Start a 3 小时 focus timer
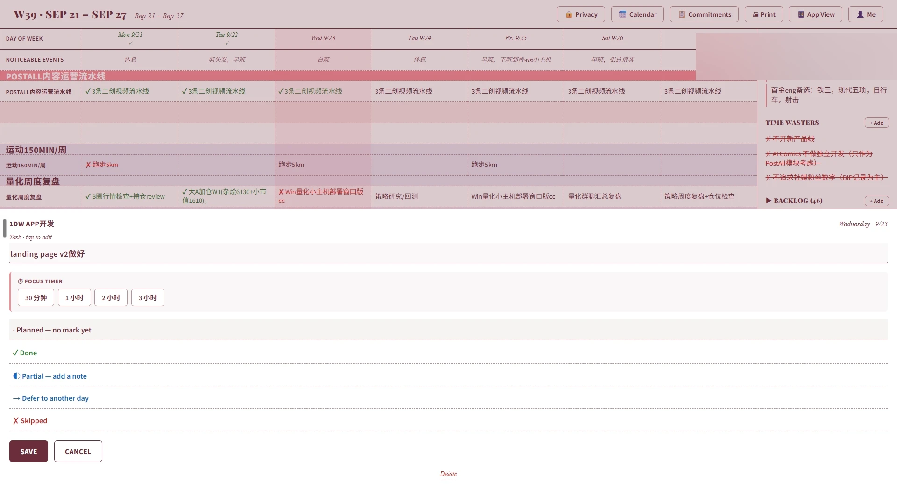 click(x=148, y=297)
